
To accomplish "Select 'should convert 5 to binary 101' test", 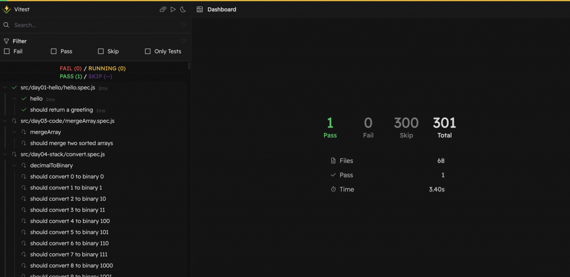I will 70,232.
